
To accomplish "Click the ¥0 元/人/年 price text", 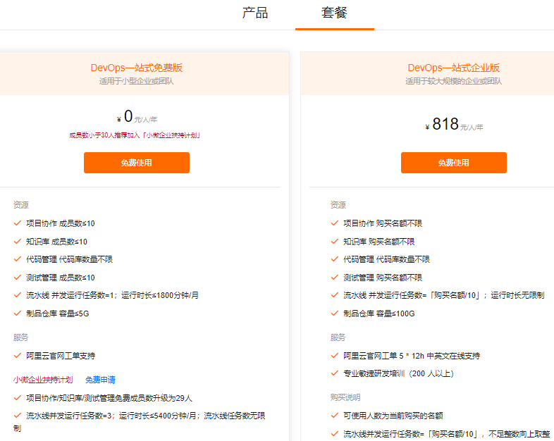I will pos(137,117).
